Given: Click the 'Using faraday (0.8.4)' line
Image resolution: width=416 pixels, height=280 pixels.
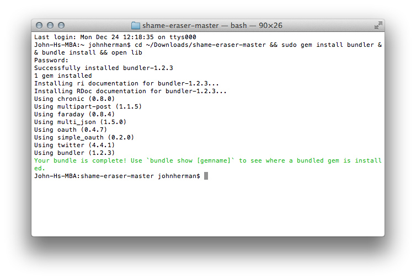Looking at the screenshot, I should (74, 114).
